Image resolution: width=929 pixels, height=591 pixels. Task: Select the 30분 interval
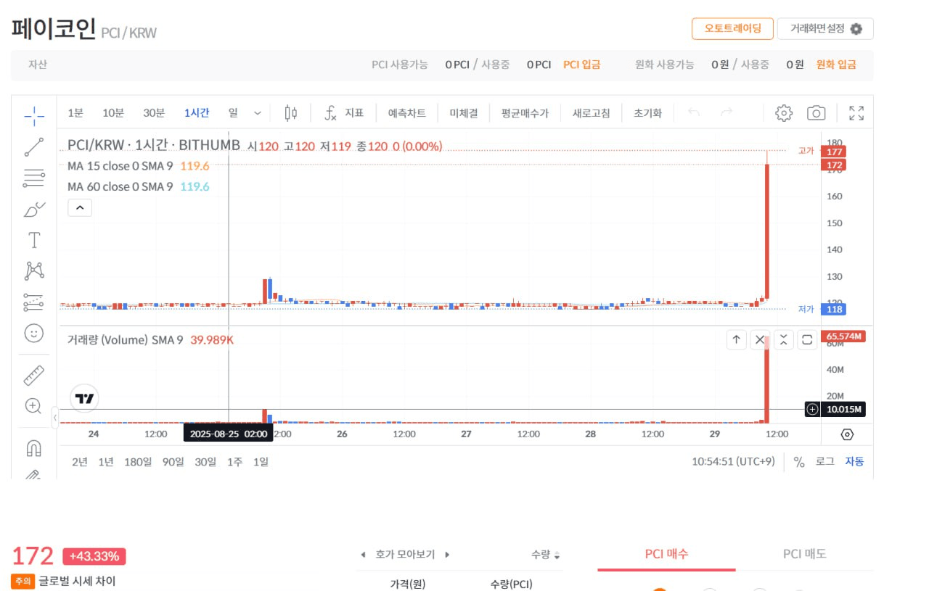[x=154, y=113]
